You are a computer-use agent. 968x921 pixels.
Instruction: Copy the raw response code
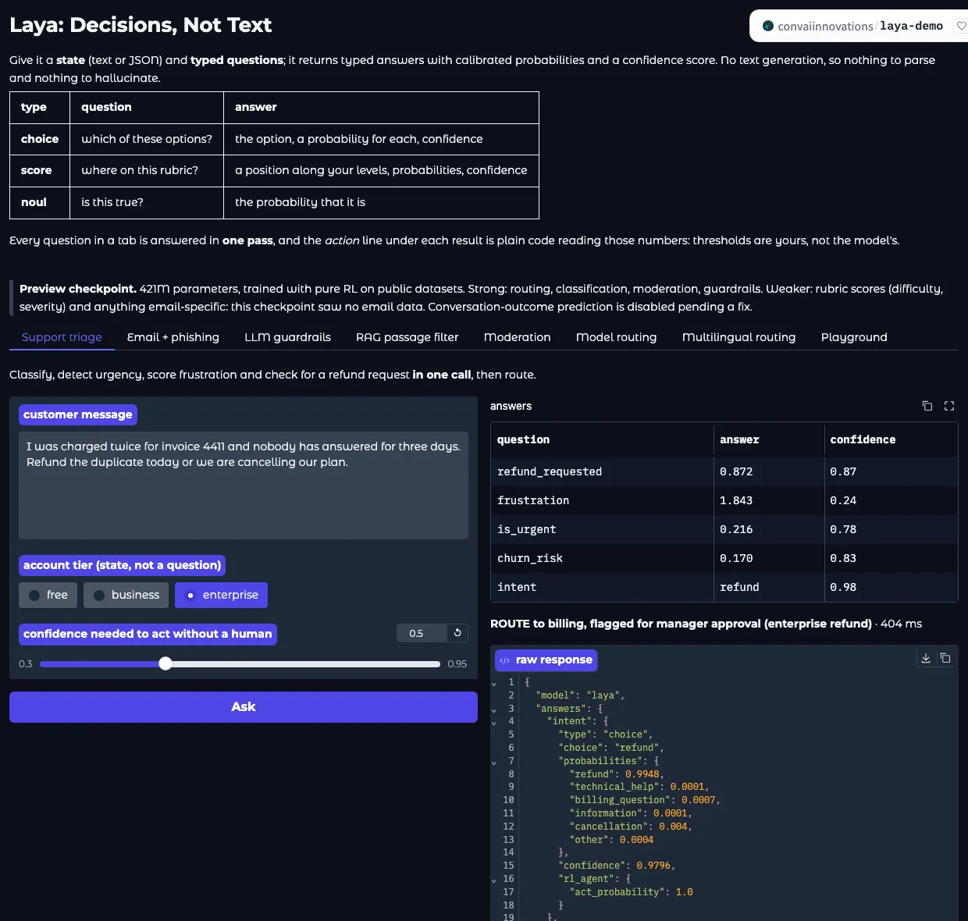click(945, 658)
